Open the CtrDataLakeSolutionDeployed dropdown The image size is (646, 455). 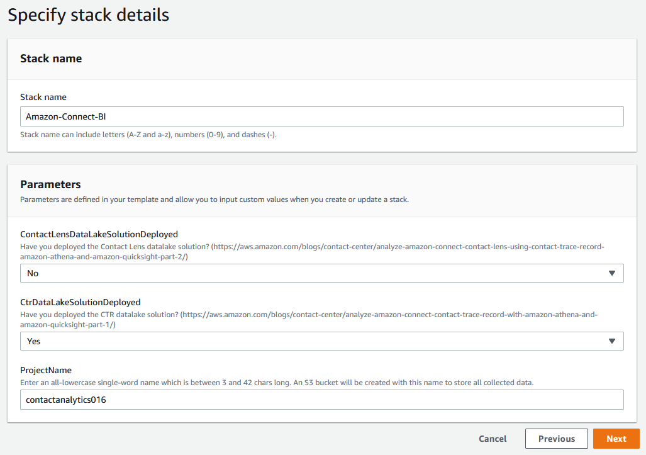(x=322, y=341)
